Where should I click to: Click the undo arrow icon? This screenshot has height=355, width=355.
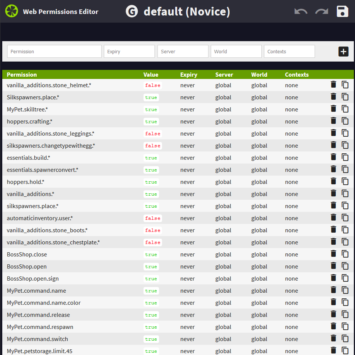point(301,11)
